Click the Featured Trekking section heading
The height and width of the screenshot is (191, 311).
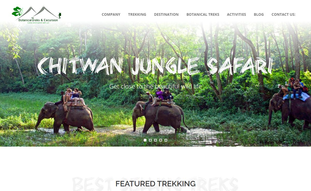(155, 184)
